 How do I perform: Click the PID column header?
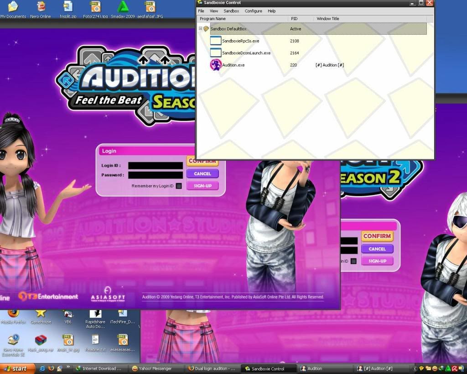[x=301, y=18]
